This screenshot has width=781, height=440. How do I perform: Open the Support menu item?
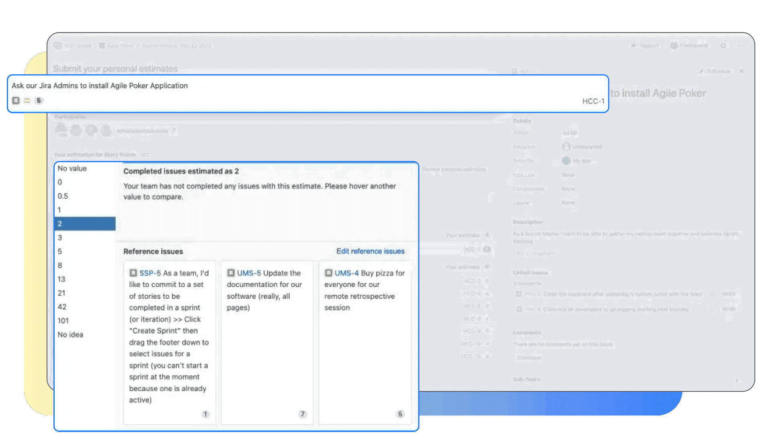point(645,46)
